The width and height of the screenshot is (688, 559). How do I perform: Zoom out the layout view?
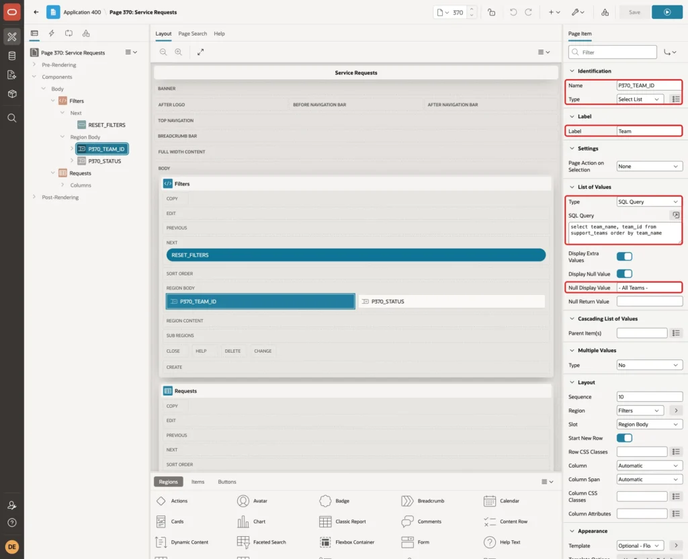coord(163,52)
